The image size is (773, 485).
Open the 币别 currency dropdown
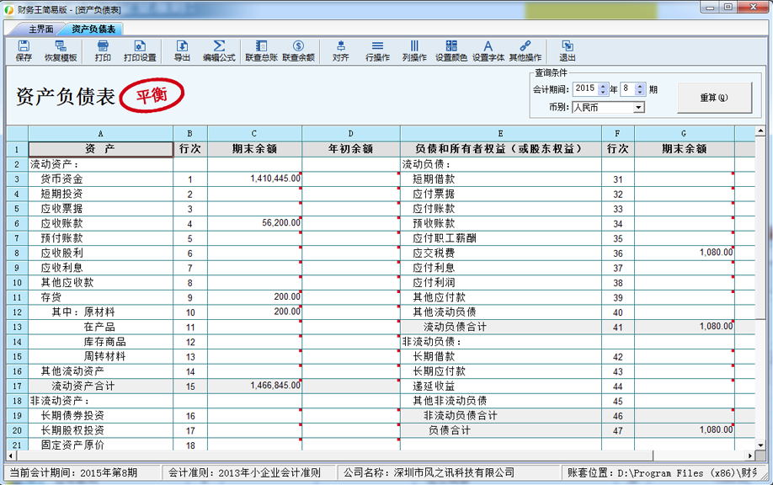click(x=639, y=108)
